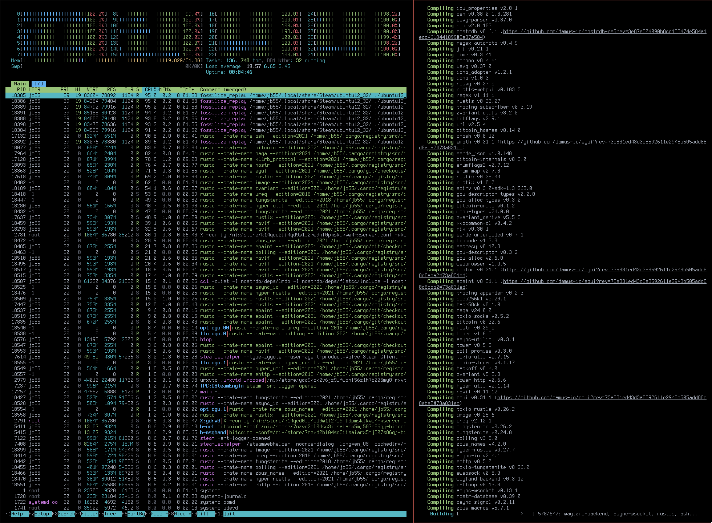
Task: Select process 17132 rustc crate-name ash
Action: click(206, 136)
